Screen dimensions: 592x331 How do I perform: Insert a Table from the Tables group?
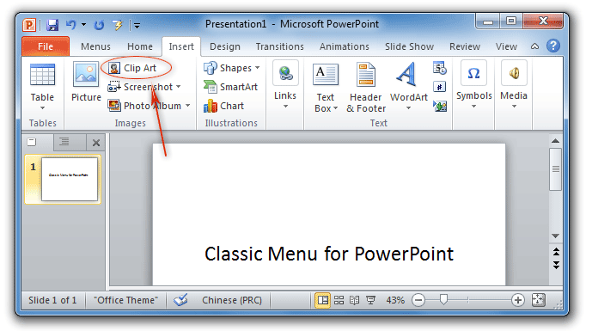coord(42,87)
